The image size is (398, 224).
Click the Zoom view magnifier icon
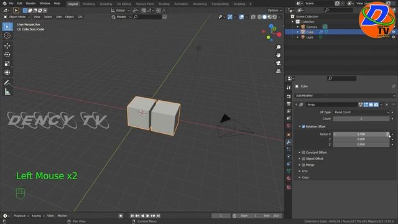[279, 47]
